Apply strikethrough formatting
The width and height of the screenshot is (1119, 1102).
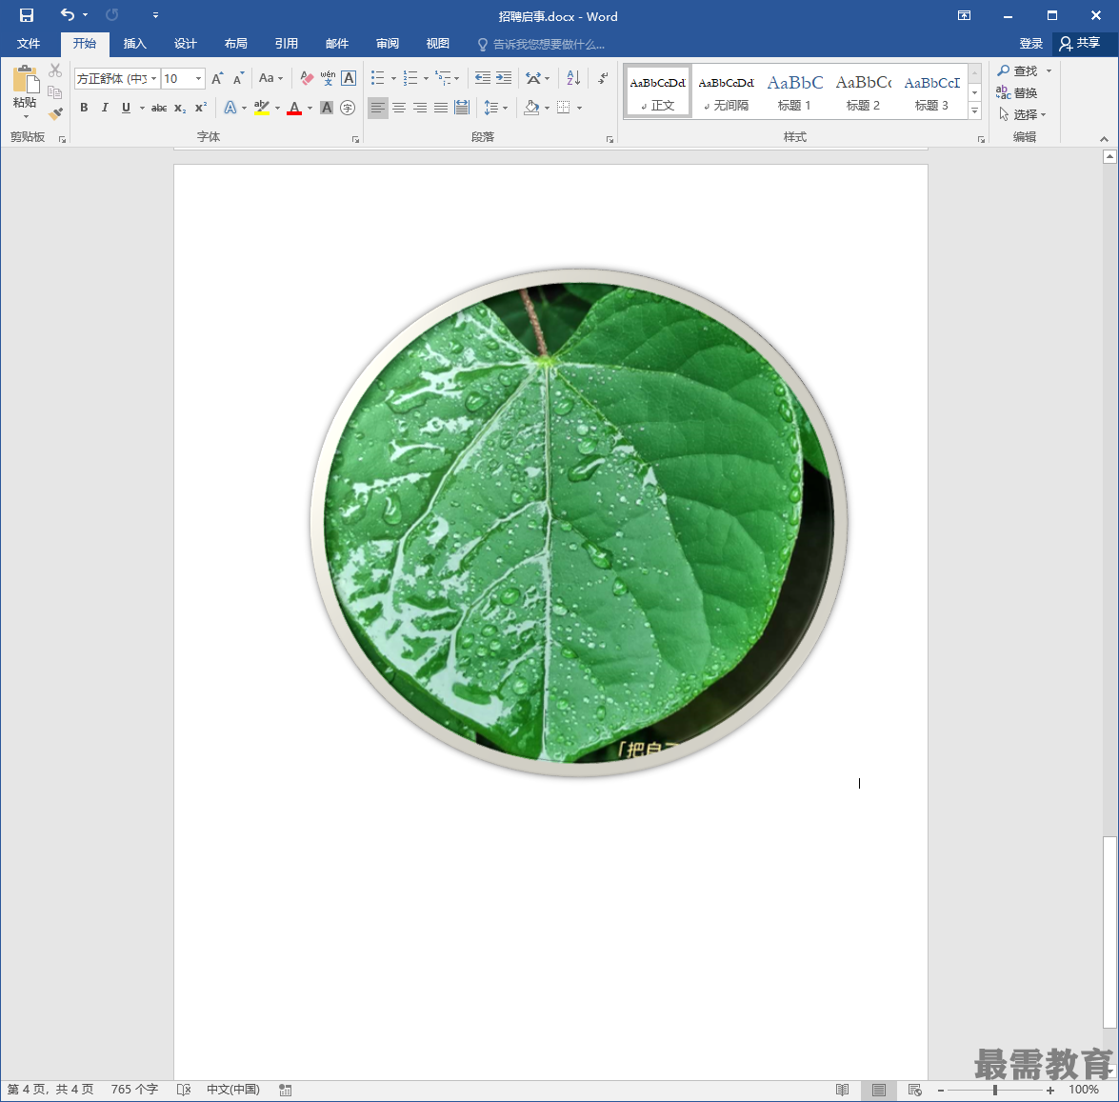click(158, 108)
